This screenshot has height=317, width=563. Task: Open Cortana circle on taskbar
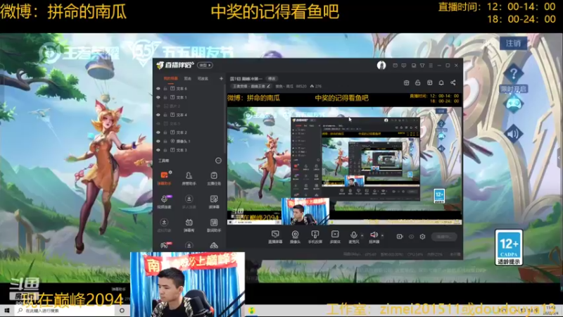coord(122,310)
